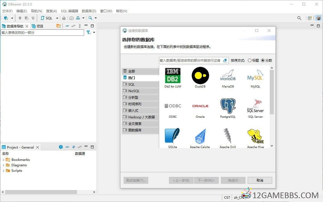
Task: Open the dashboard gauge icon in toolbar
Action: click(x=72, y=18)
